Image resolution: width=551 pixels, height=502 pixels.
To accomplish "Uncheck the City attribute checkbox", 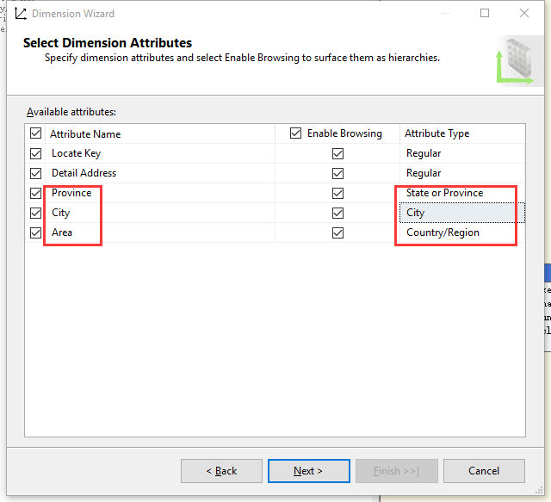I will (x=35, y=213).
